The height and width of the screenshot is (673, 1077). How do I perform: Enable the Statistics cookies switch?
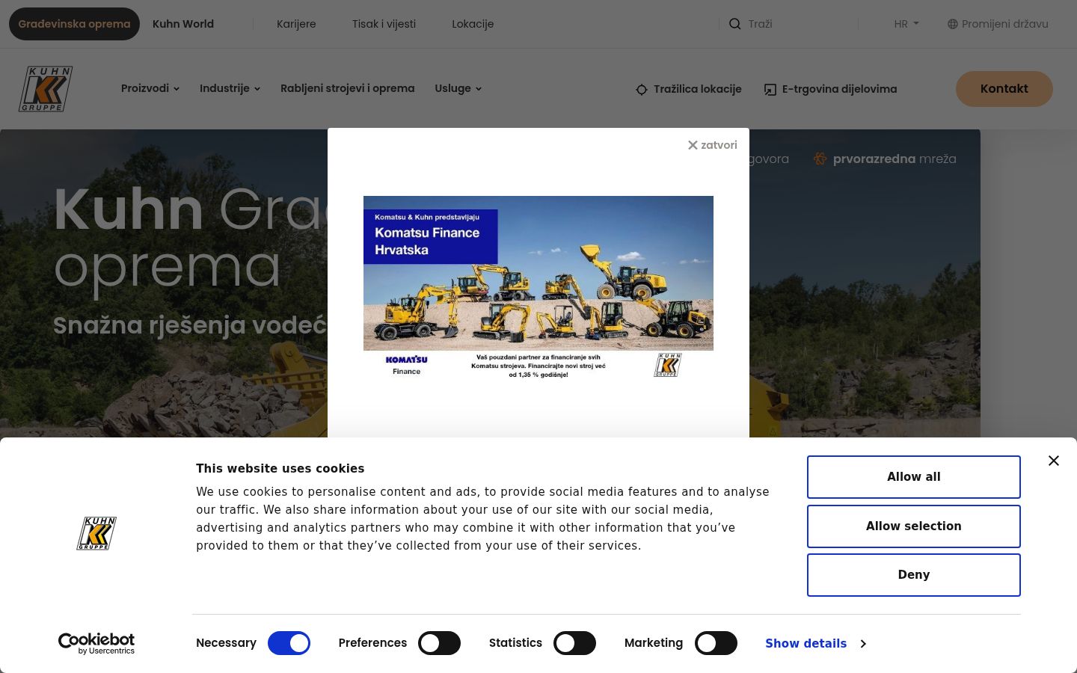tap(574, 643)
